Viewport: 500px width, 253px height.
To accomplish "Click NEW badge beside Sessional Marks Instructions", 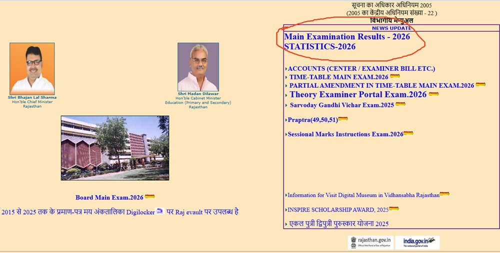I will point(408,134).
